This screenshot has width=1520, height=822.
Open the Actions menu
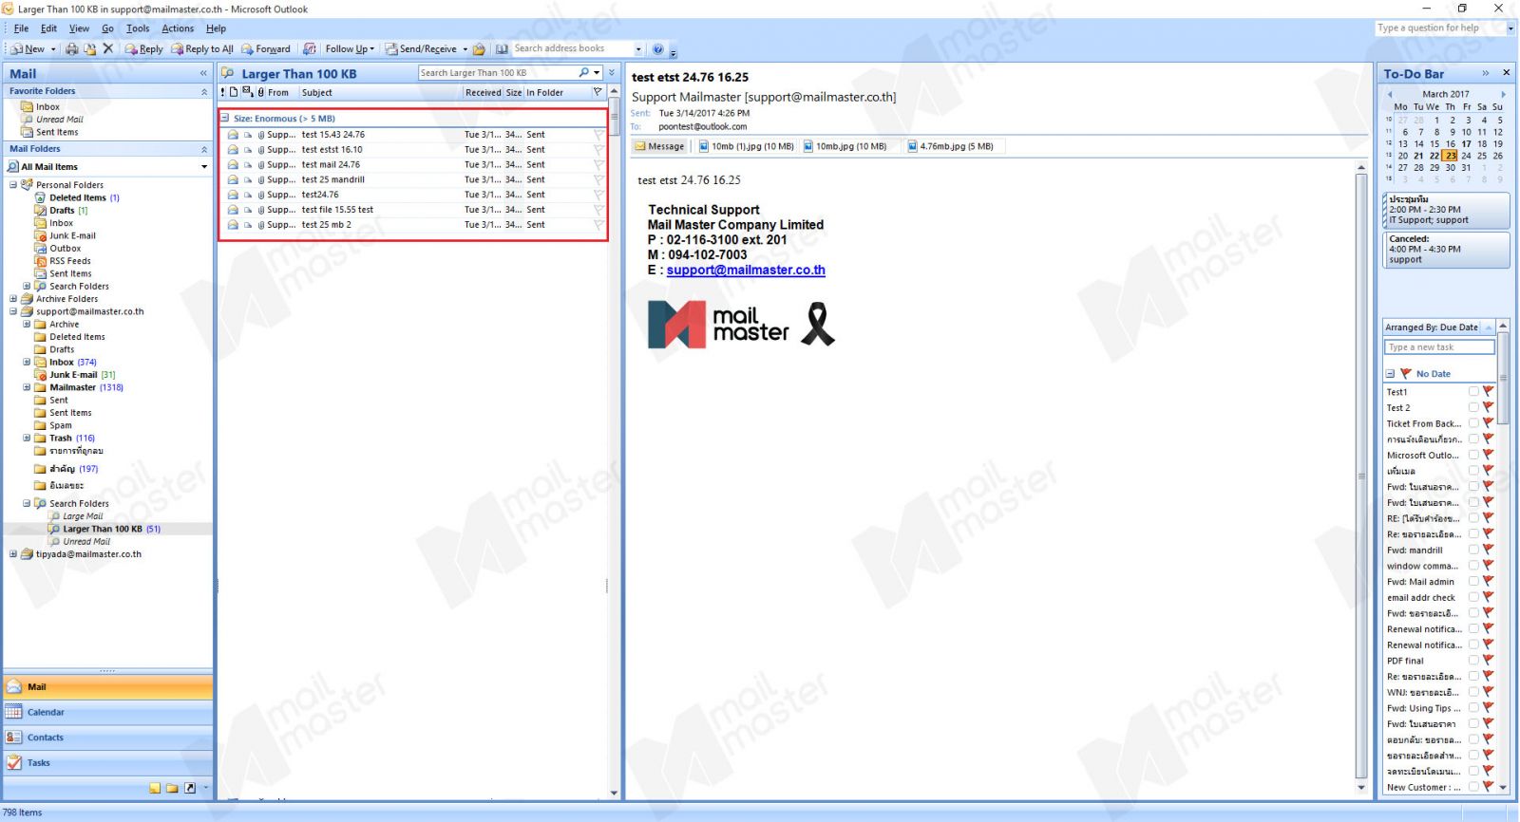coord(178,28)
